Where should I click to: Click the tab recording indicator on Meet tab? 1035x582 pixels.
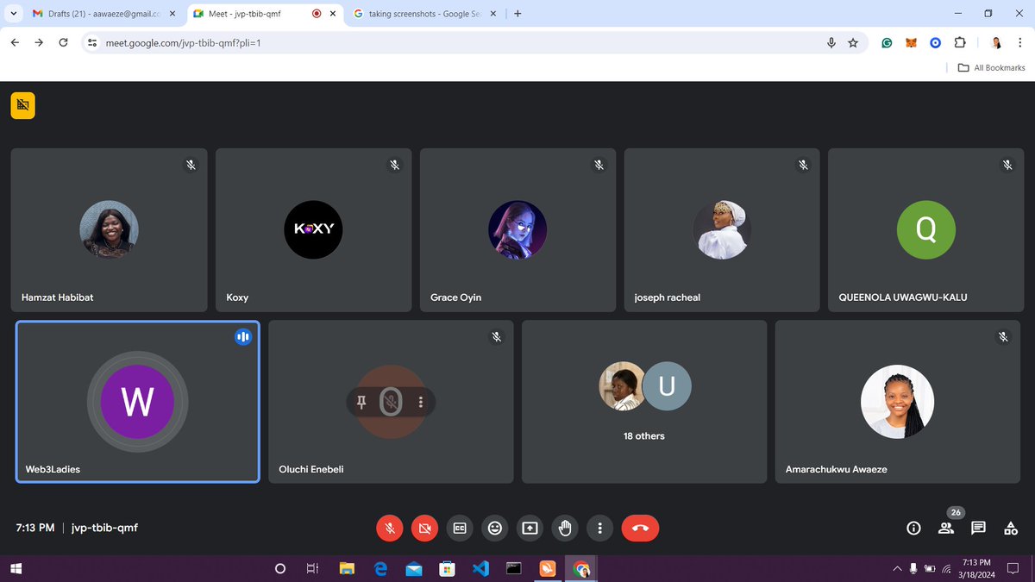(317, 14)
